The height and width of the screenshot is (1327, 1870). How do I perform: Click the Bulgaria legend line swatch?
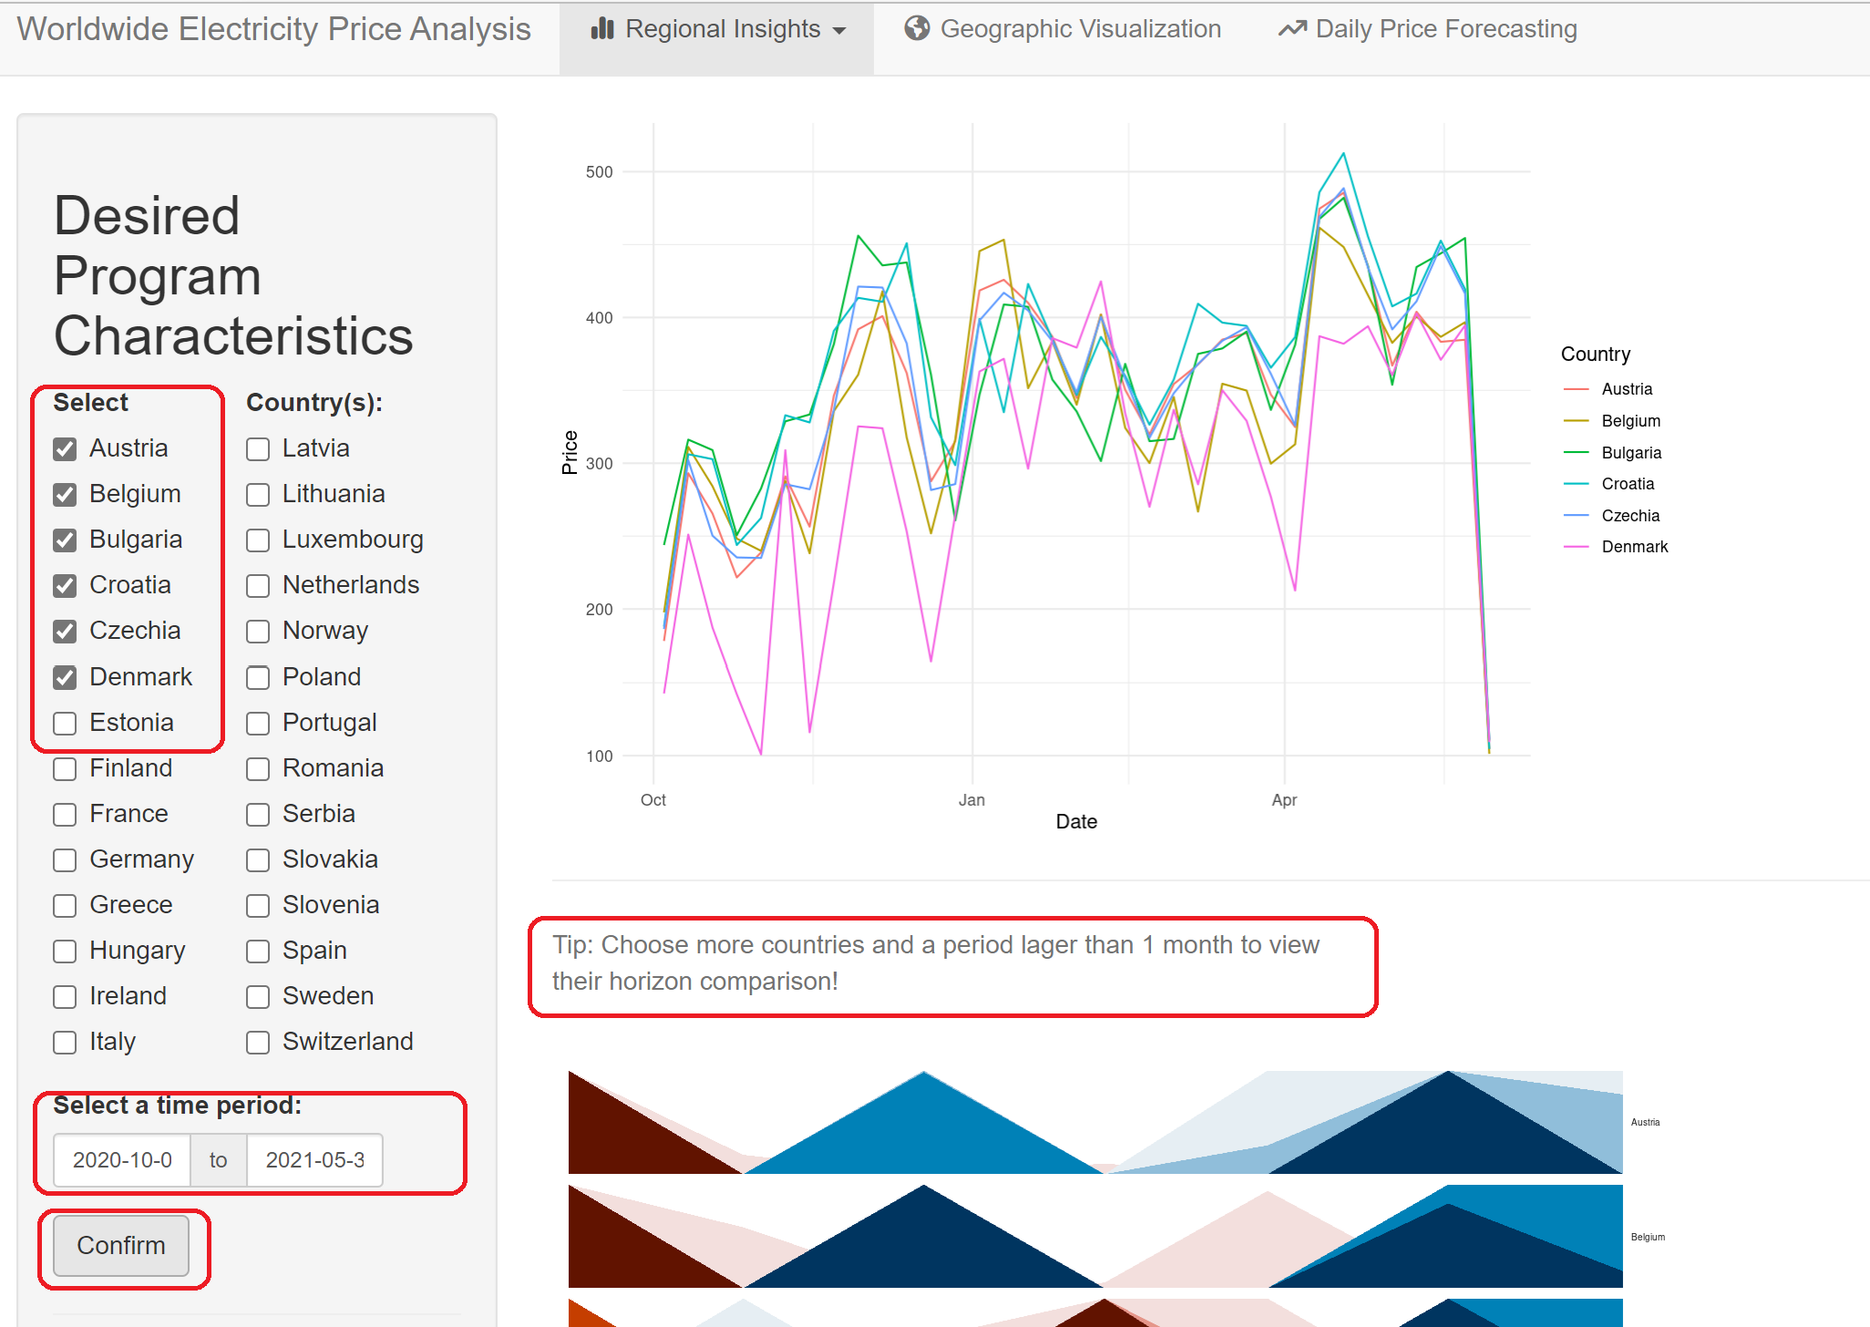tap(1576, 453)
